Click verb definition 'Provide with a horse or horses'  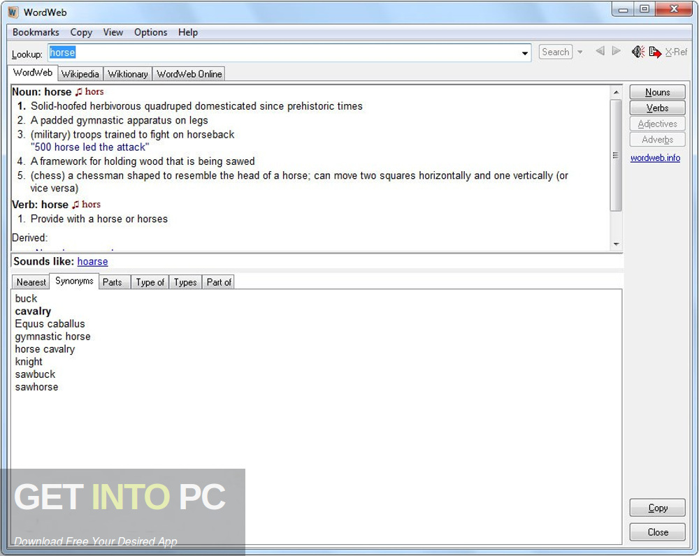coord(99,219)
